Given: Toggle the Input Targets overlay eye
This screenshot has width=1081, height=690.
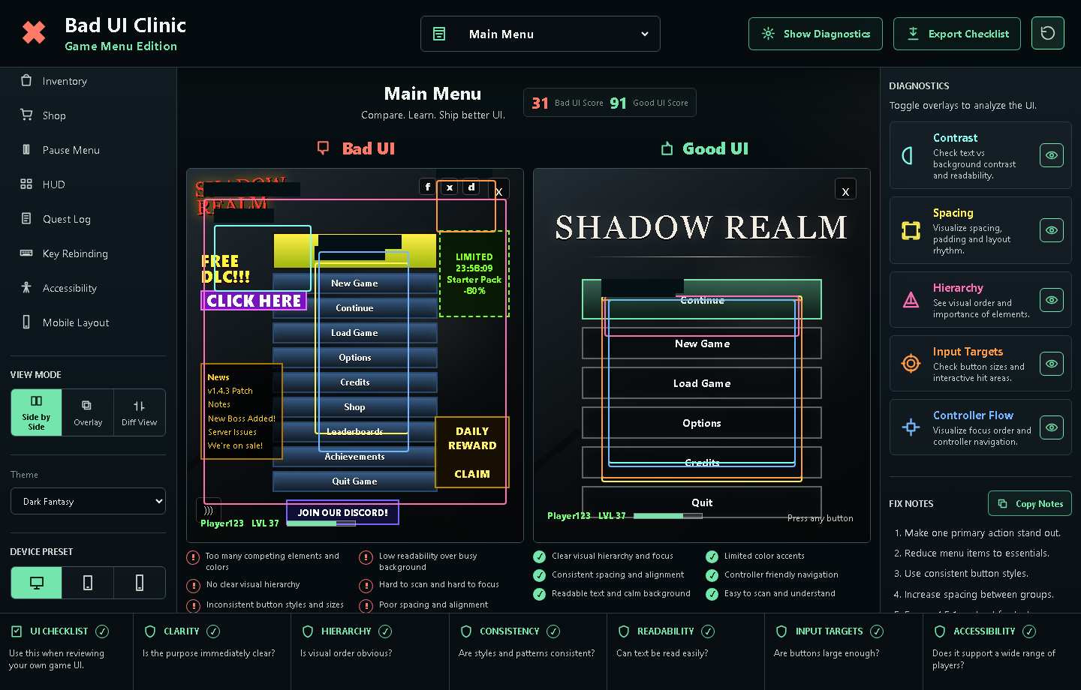Looking at the screenshot, I should (1052, 364).
